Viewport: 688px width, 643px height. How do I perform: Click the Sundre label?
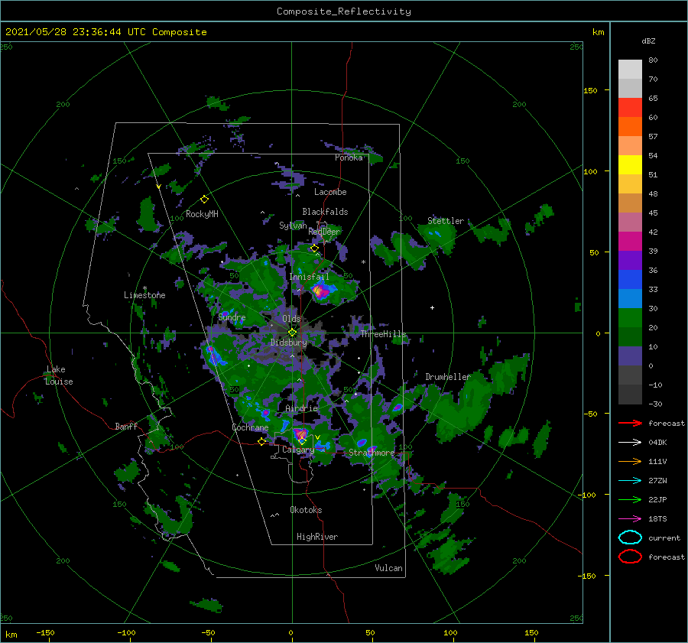tap(232, 317)
